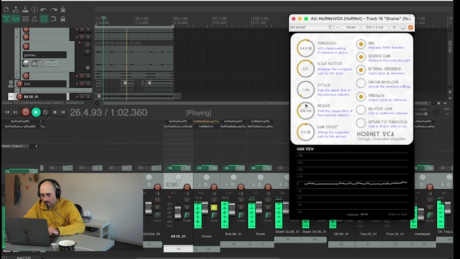Click the UI button in plugin window
This screenshot has height=259, width=460.
click(394, 27)
